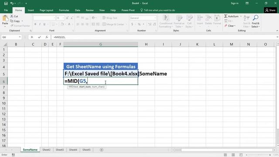
Task: Toggle Wrap Text
Action: click(110, 18)
